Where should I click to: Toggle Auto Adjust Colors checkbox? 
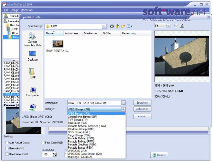[x=7, y=143]
